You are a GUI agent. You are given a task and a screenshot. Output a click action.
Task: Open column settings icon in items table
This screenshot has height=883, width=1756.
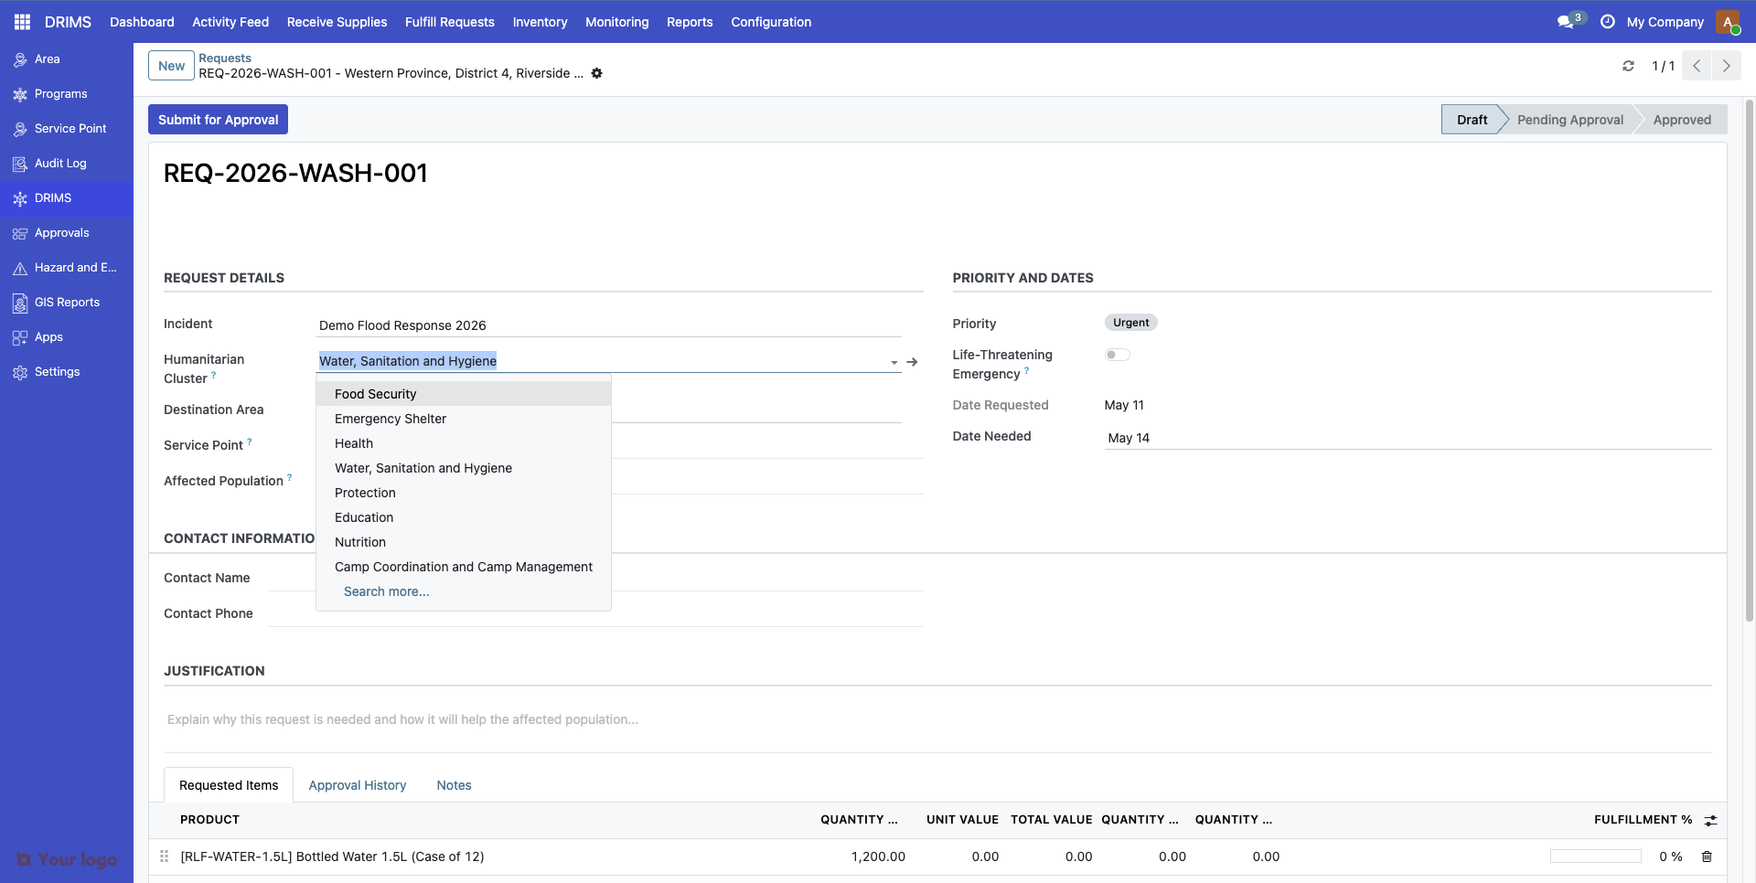pos(1710,820)
